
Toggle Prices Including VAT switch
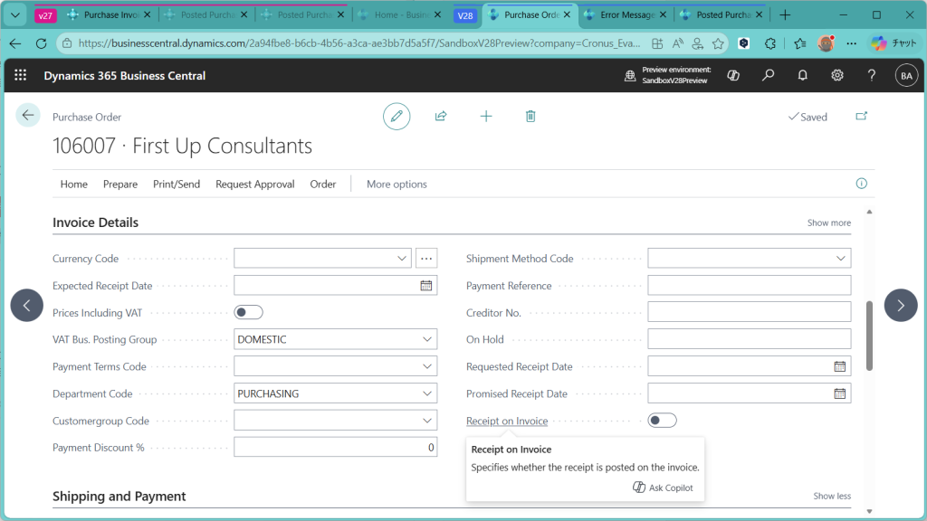[x=248, y=313]
